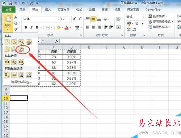Select Formulas & Number Formatting paste option
The width and height of the screenshot is (181, 138).
click(x=21, y=42)
